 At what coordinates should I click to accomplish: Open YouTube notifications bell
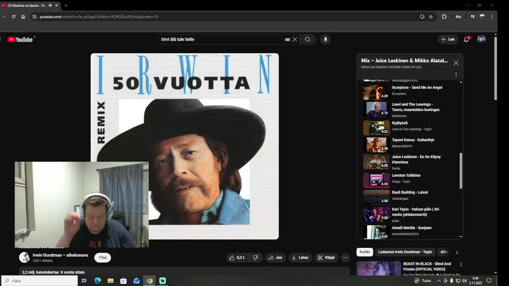tap(466, 39)
